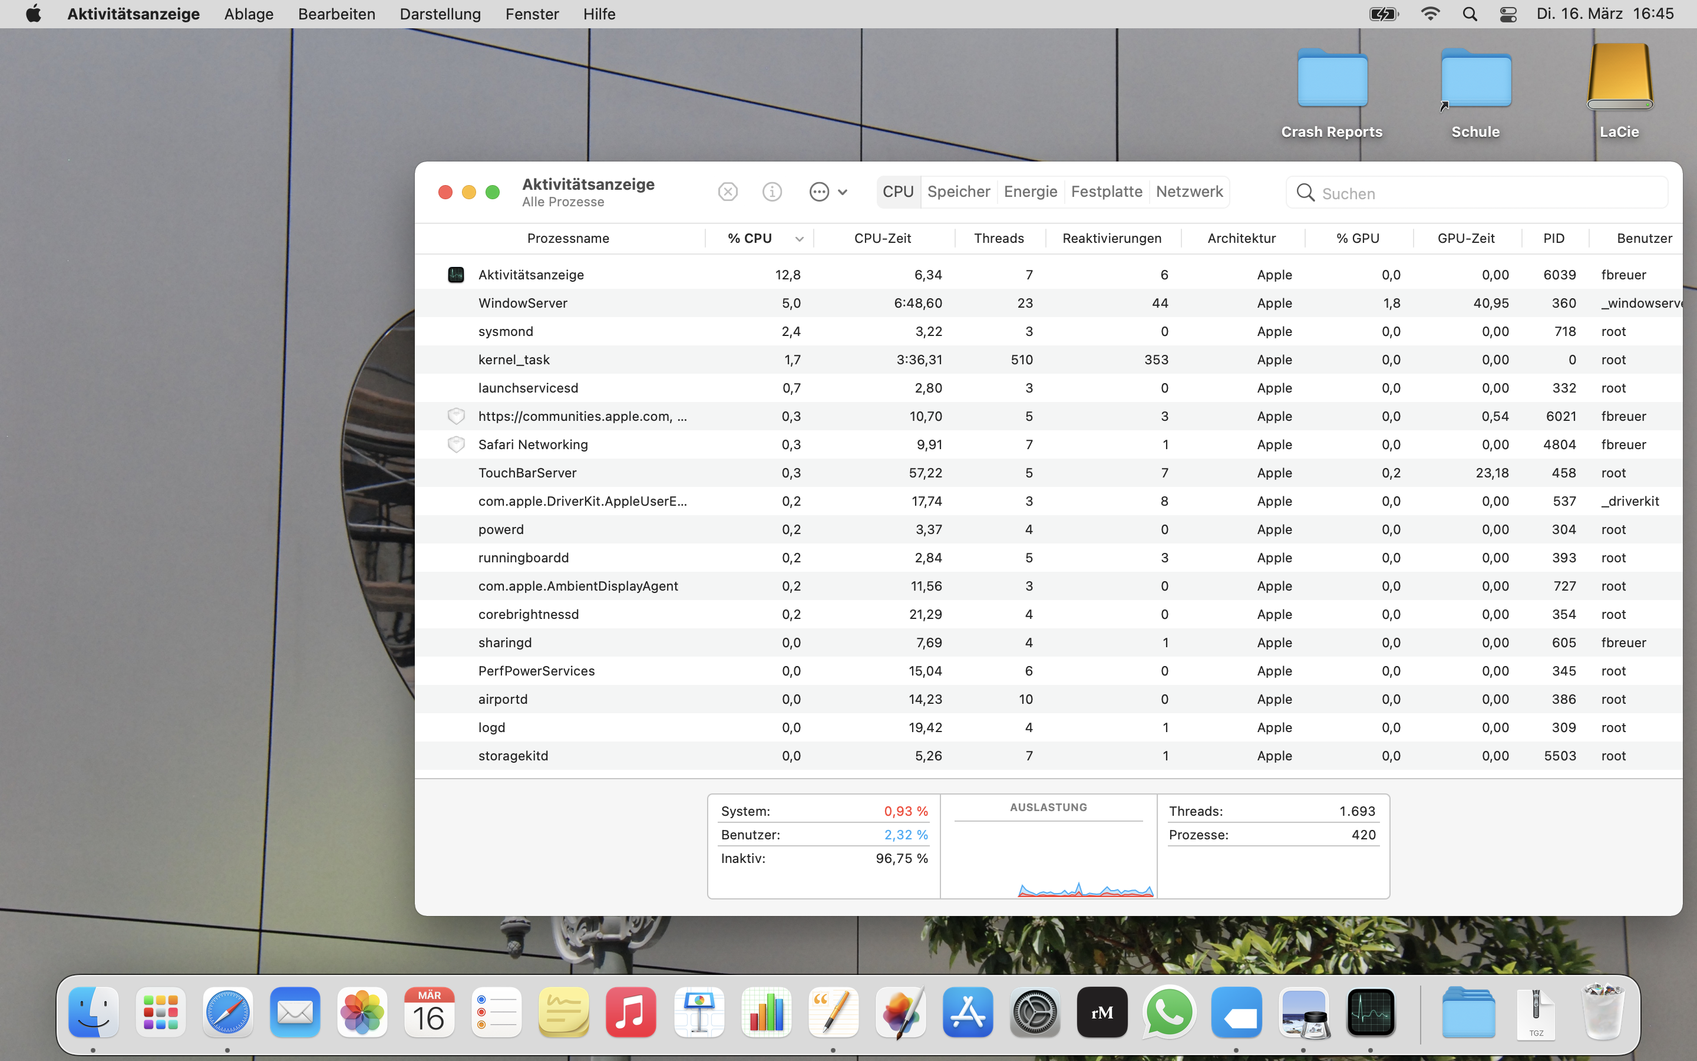Click the Wi-Fi status menu icon
The height and width of the screenshot is (1061, 1697).
click(1430, 14)
